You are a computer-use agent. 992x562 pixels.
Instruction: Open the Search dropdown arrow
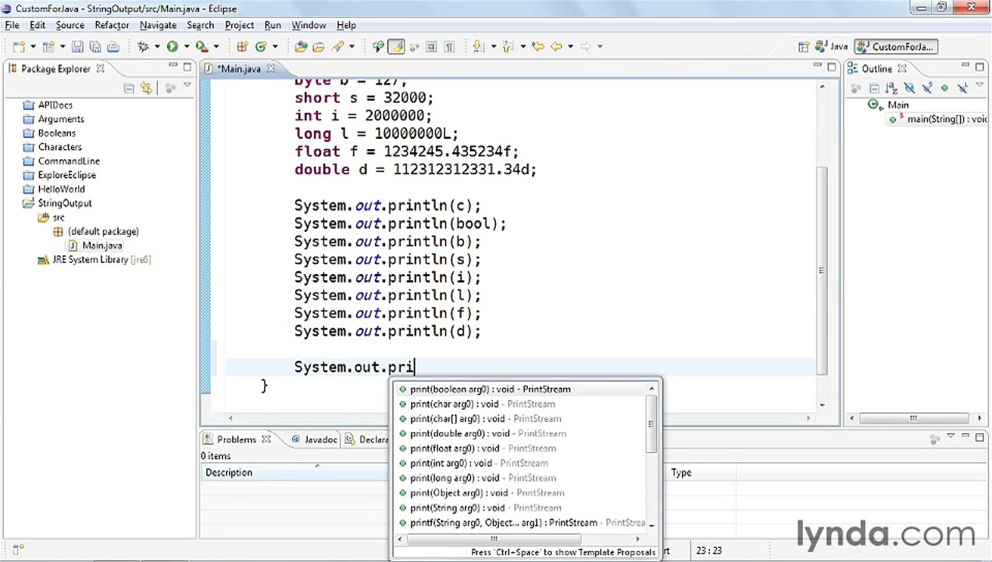351,47
